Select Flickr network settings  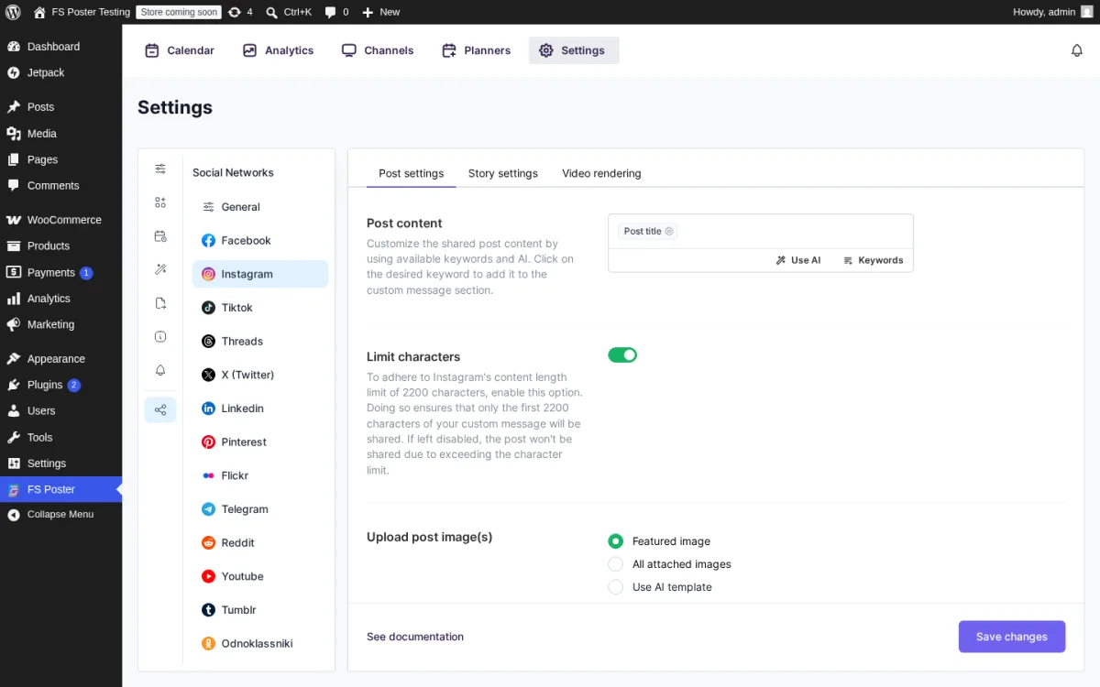pyautogui.click(x=260, y=475)
